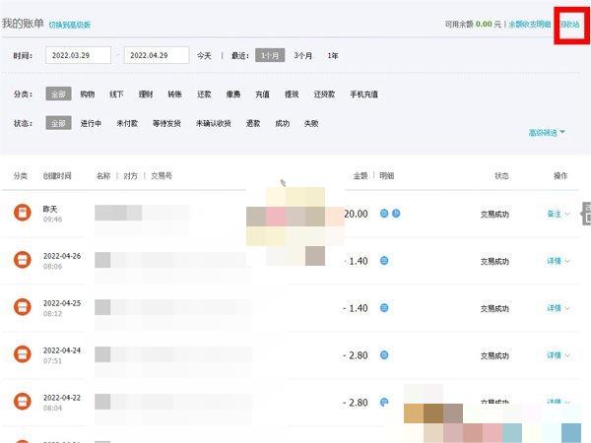591x443 pixels.
Task: Click the 切换到基础版 link
Action: tap(70, 23)
